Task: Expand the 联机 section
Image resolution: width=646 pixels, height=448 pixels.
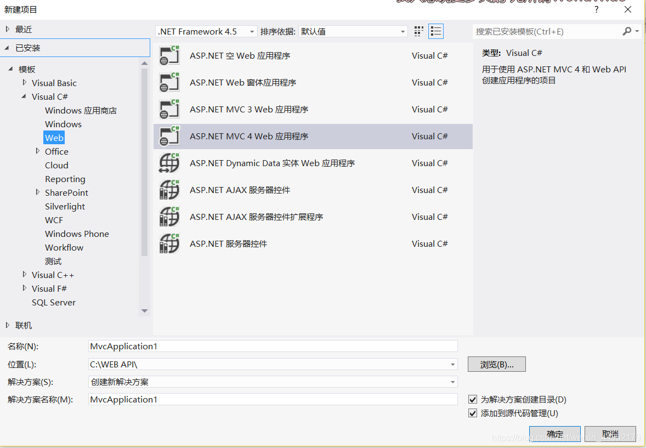Action: (x=8, y=325)
